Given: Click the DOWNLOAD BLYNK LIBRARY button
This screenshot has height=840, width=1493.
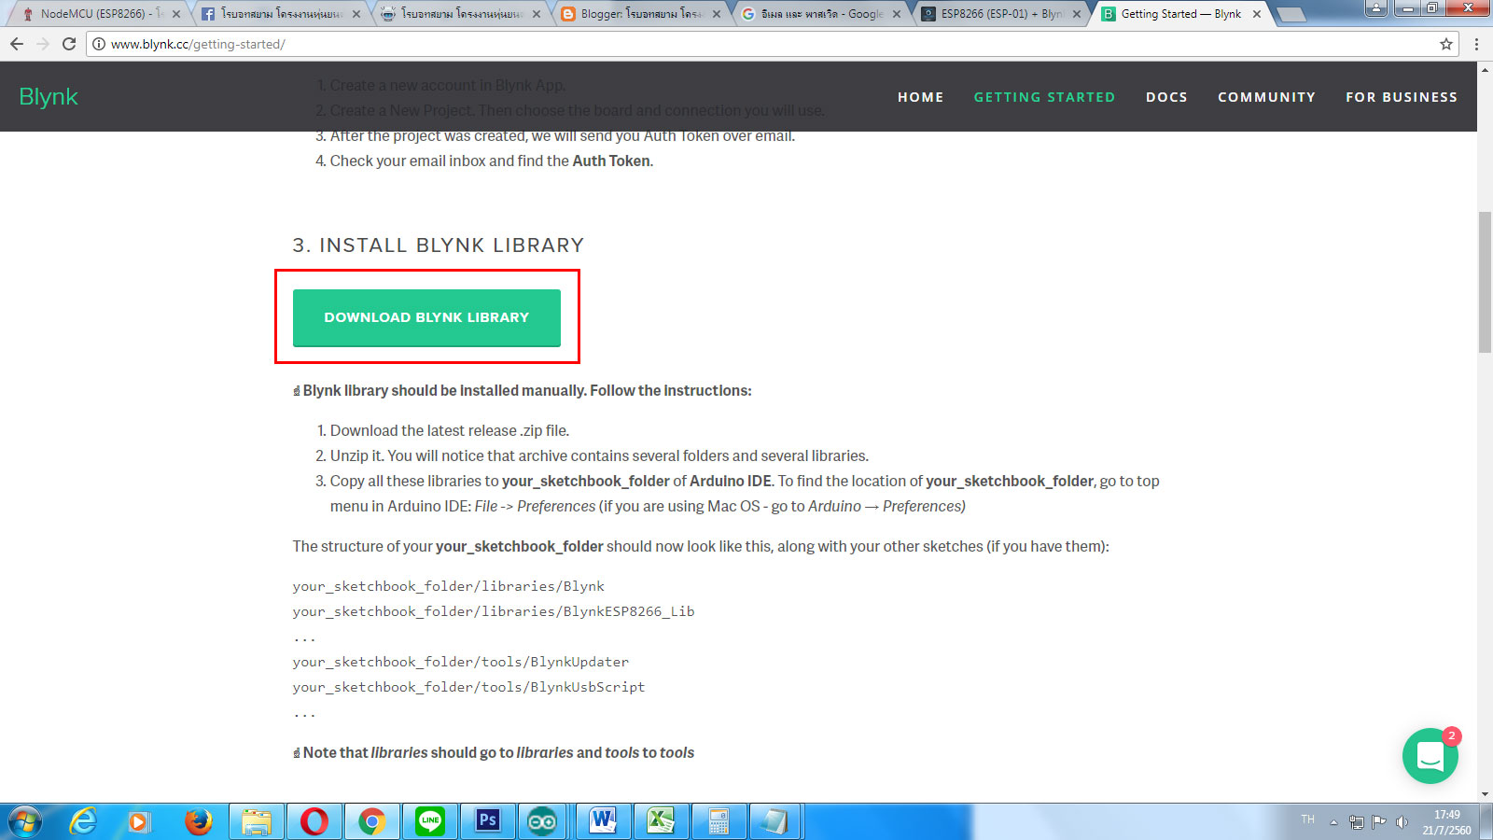Looking at the screenshot, I should coord(426,317).
